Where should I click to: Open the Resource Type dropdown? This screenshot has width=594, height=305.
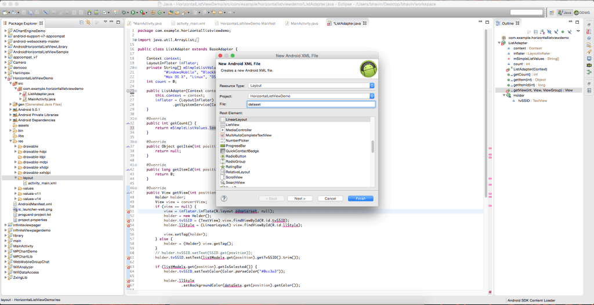coord(311,85)
